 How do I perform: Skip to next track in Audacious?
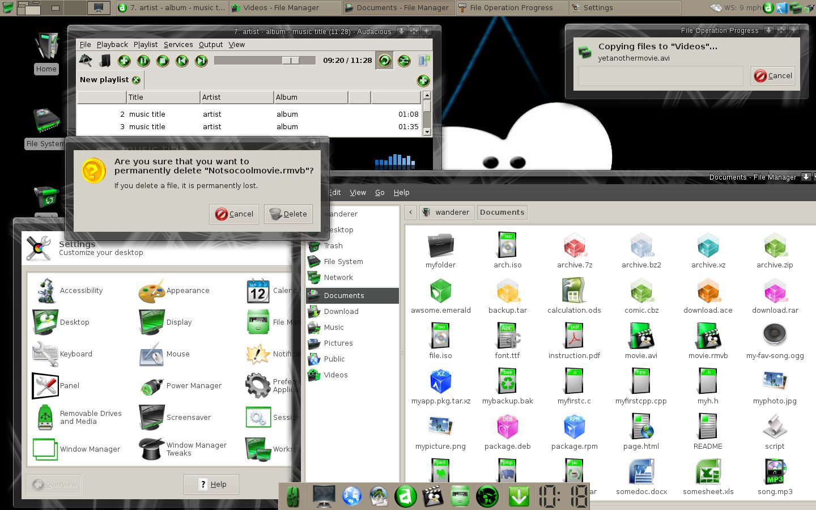pyautogui.click(x=201, y=61)
